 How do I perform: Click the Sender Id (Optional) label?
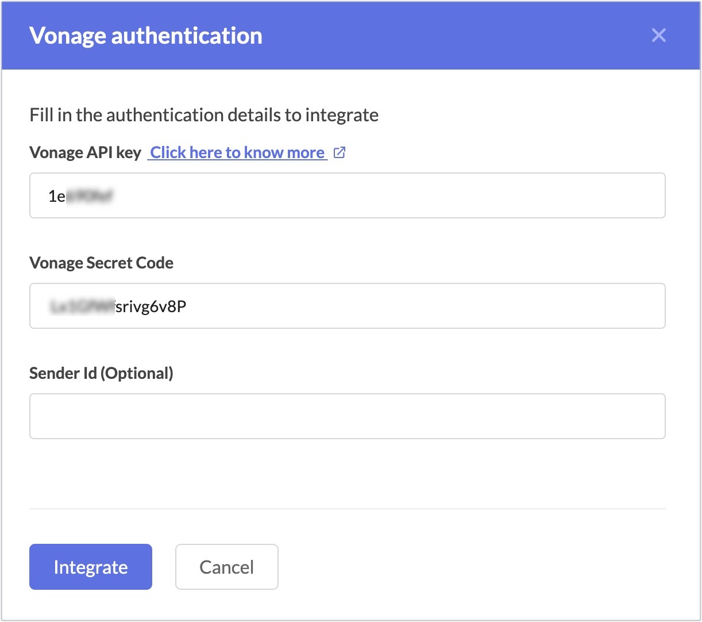click(101, 373)
